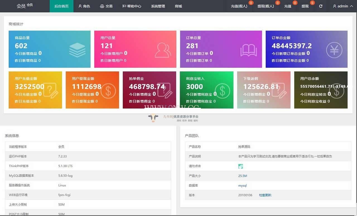Expand the admin user dropdown
357x216 pixels.
343,6
